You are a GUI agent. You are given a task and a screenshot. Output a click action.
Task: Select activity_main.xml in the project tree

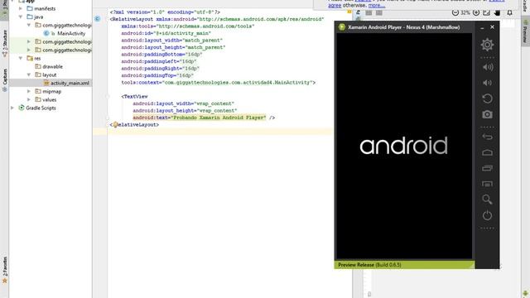tap(70, 83)
